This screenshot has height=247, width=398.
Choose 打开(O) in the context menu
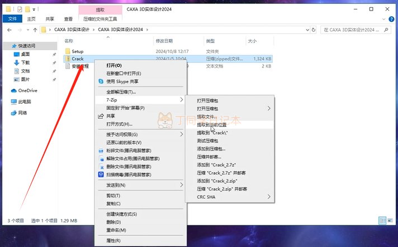tap(114, 66)
